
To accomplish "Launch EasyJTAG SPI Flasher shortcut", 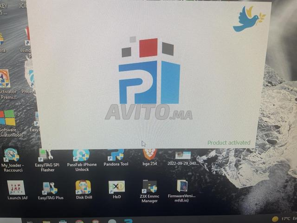I will coord(47,160).
